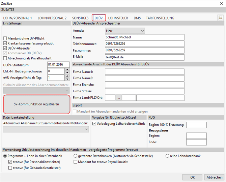Choose reine Lohndatenbank radio button
Screen dimensions: 226x182
pos(167,156)
